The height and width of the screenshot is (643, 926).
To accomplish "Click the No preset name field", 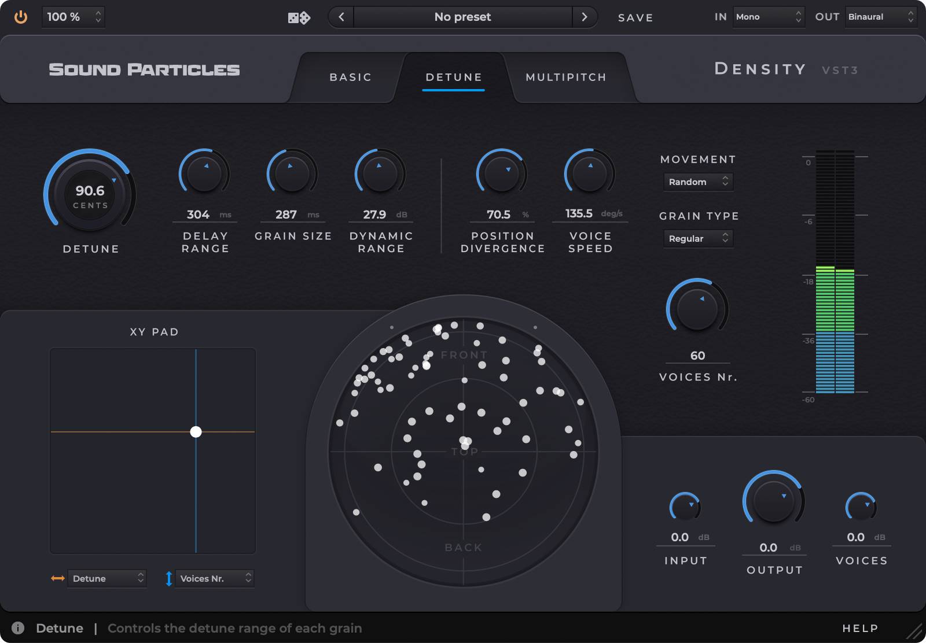I will [x=462, y=17].
